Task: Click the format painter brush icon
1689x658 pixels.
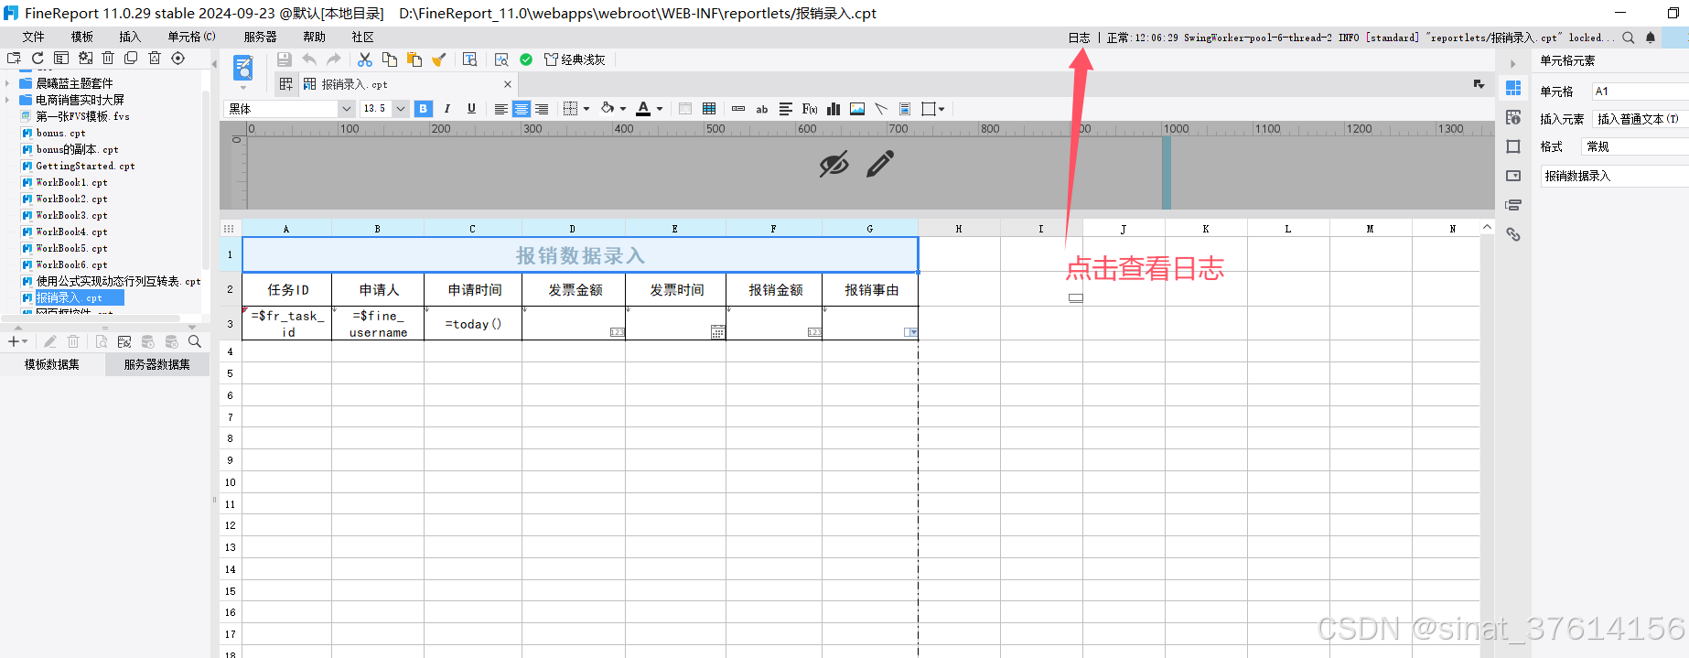Action: [x=439, y=59]
